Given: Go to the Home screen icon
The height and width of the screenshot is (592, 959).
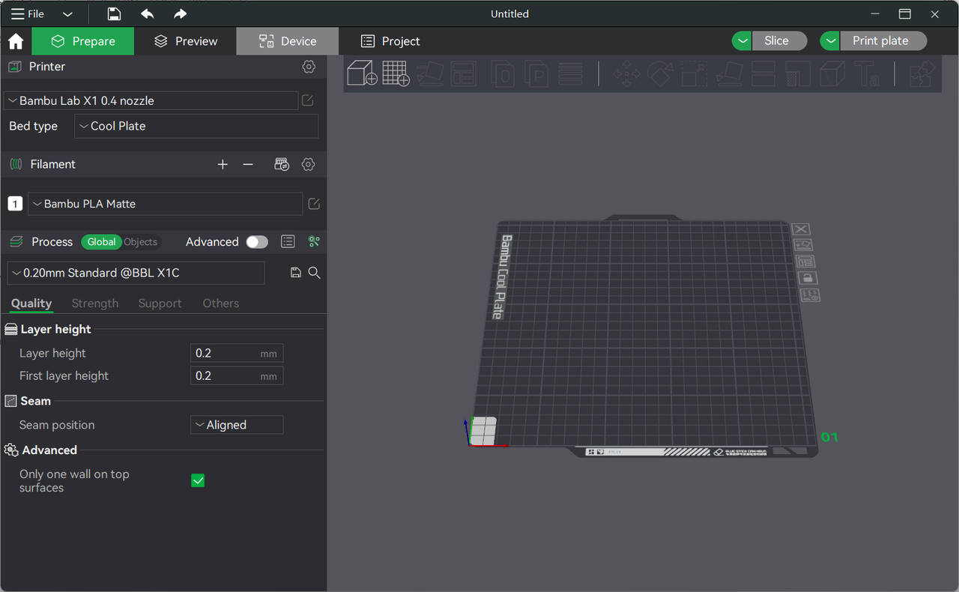Looking at the screenshot, I should point(16,41).
